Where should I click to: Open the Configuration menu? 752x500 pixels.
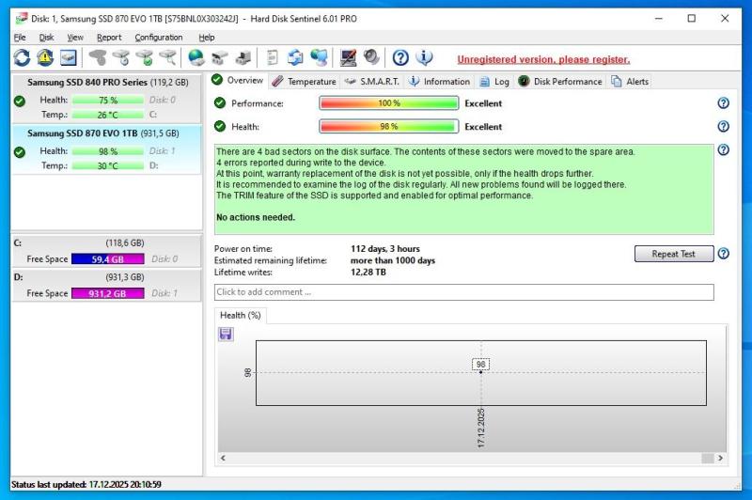158,38
